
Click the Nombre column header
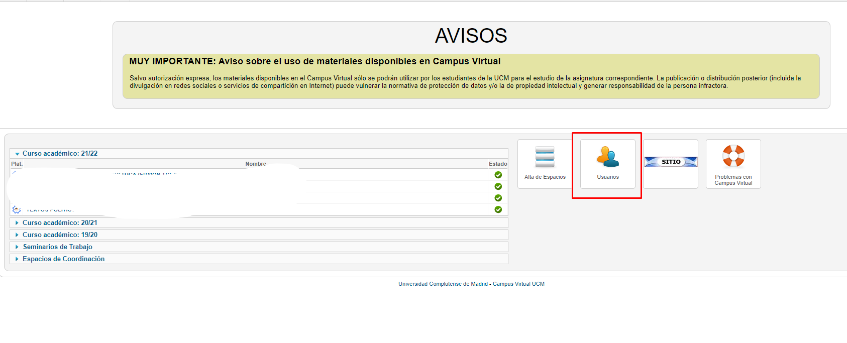(256, 164)
